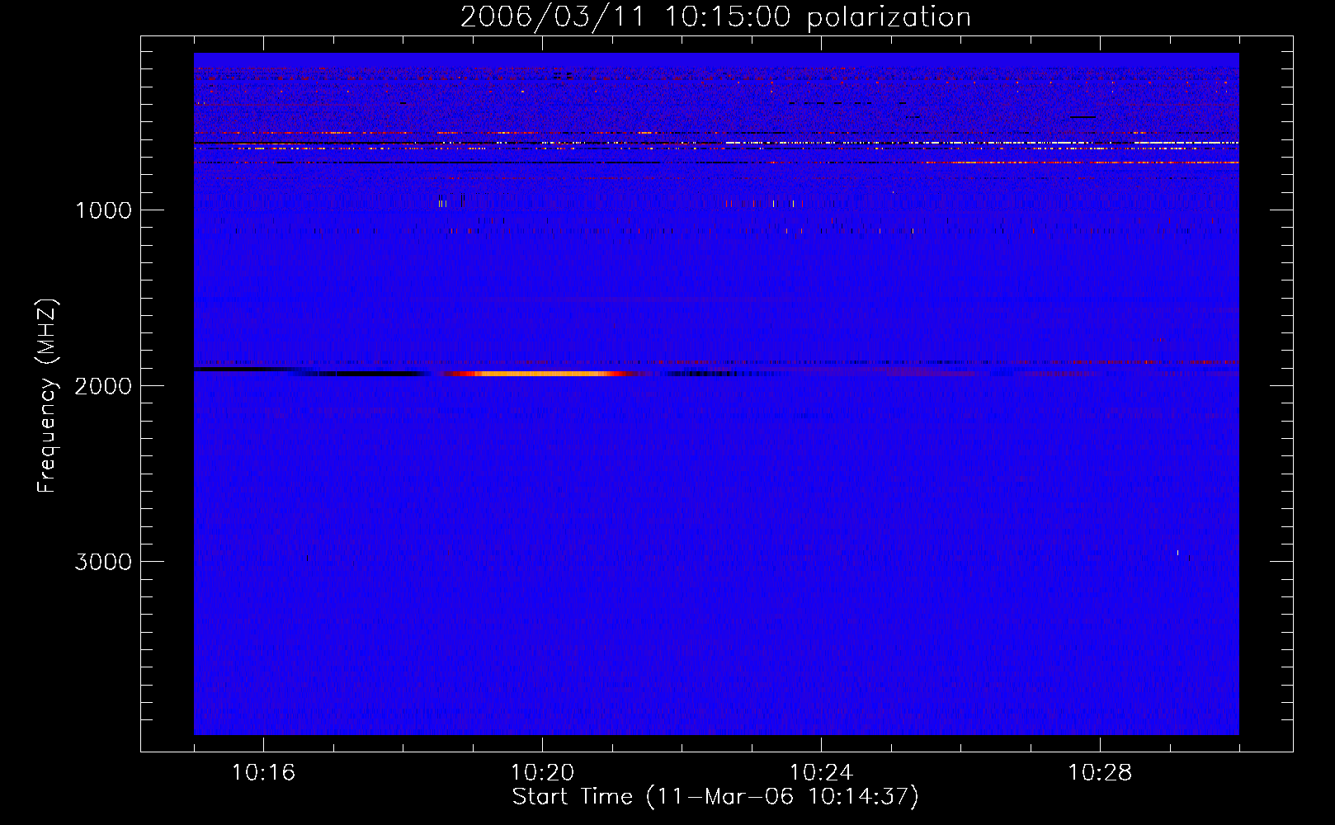The image size is (1335, 825).
Task: Click the '3000' frequency tick label
Action: (x=103, y=562)
